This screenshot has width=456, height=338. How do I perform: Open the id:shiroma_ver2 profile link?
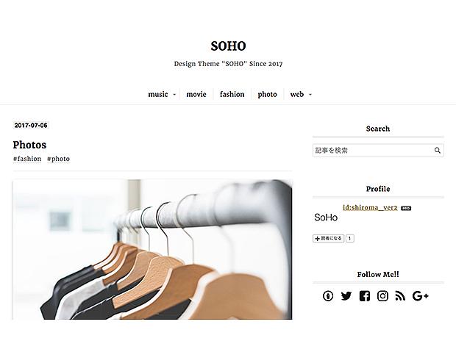[370, 207]
